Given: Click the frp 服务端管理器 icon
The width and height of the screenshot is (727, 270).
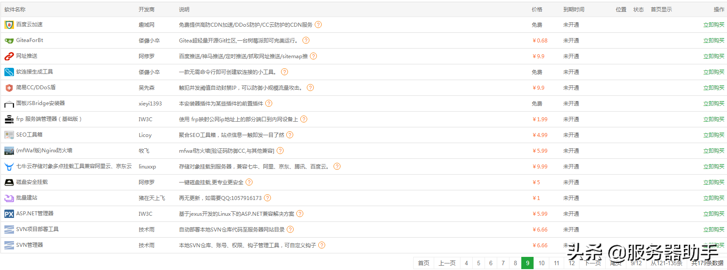Looking at the screenshot, I should point(9,119).
